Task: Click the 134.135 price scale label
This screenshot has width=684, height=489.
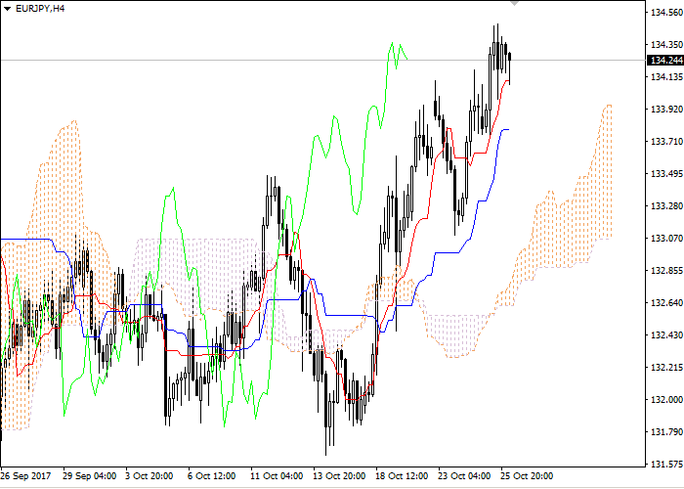Action: [666, 77]
